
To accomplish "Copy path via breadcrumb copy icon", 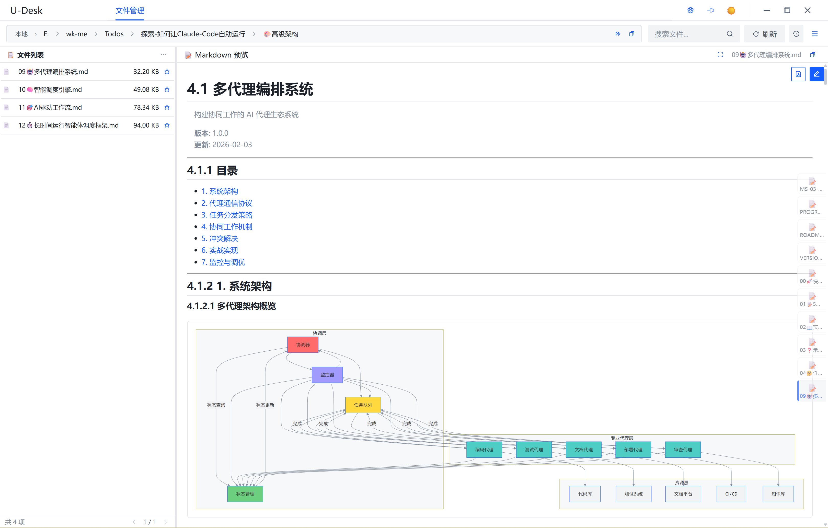I will [x=632, y=34].
